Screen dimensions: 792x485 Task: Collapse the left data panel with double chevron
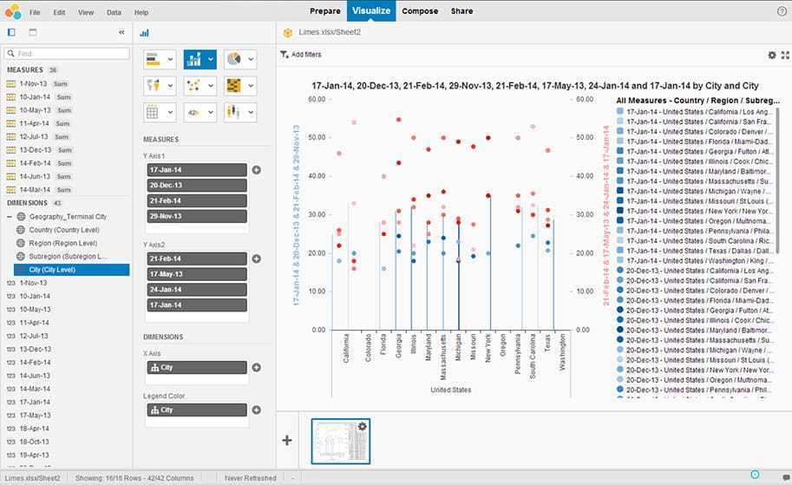(121, 32)
